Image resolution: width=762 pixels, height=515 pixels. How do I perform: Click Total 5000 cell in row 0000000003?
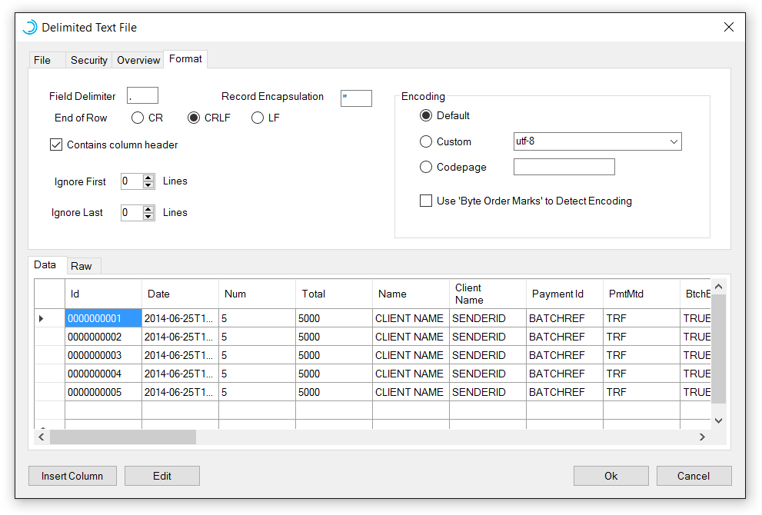(x=334, y=355)
